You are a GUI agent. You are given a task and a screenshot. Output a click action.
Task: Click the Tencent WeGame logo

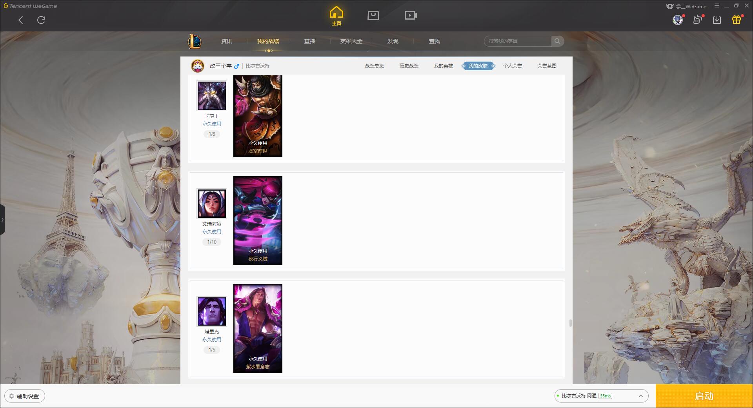pos(30,6)
